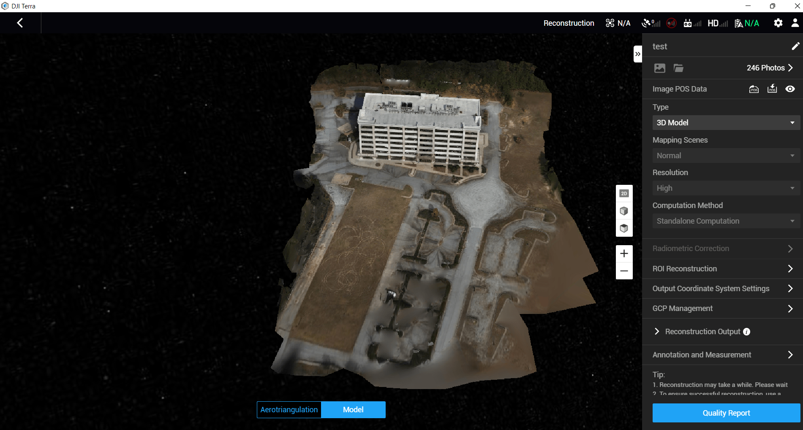Click the export POS data icon
Image resolution: width=803 pixels, height=430 pixels.
(x=772, y=89)
